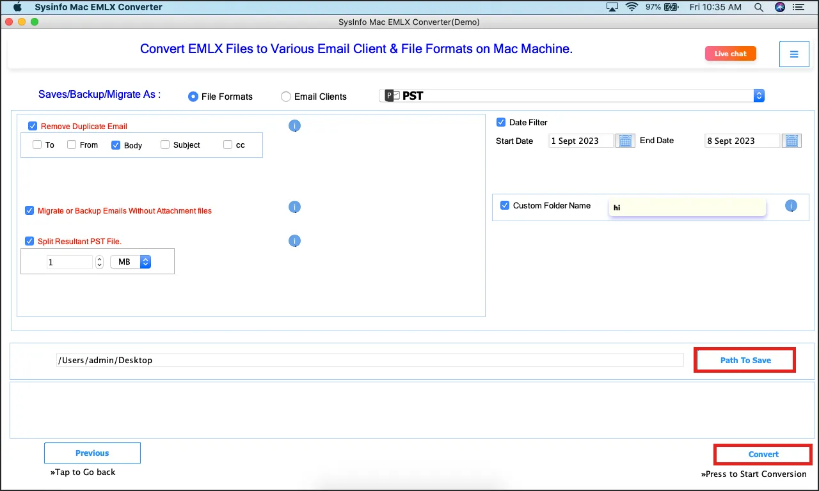
Task: Open Siri from the menu bar
Action: click(780, 7)
